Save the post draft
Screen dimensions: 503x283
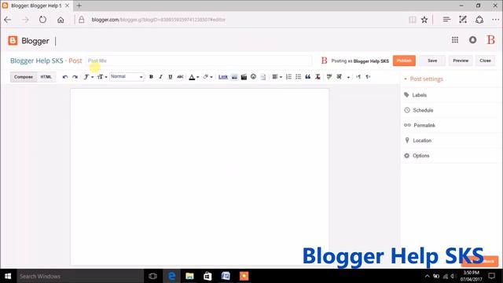pos(432,61)
